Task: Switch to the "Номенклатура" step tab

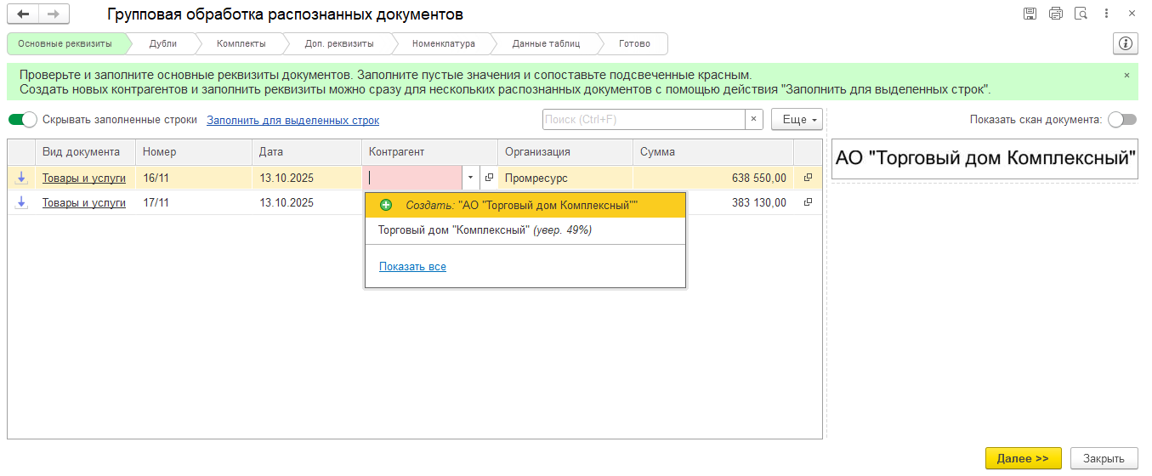Action: (443, 43)
